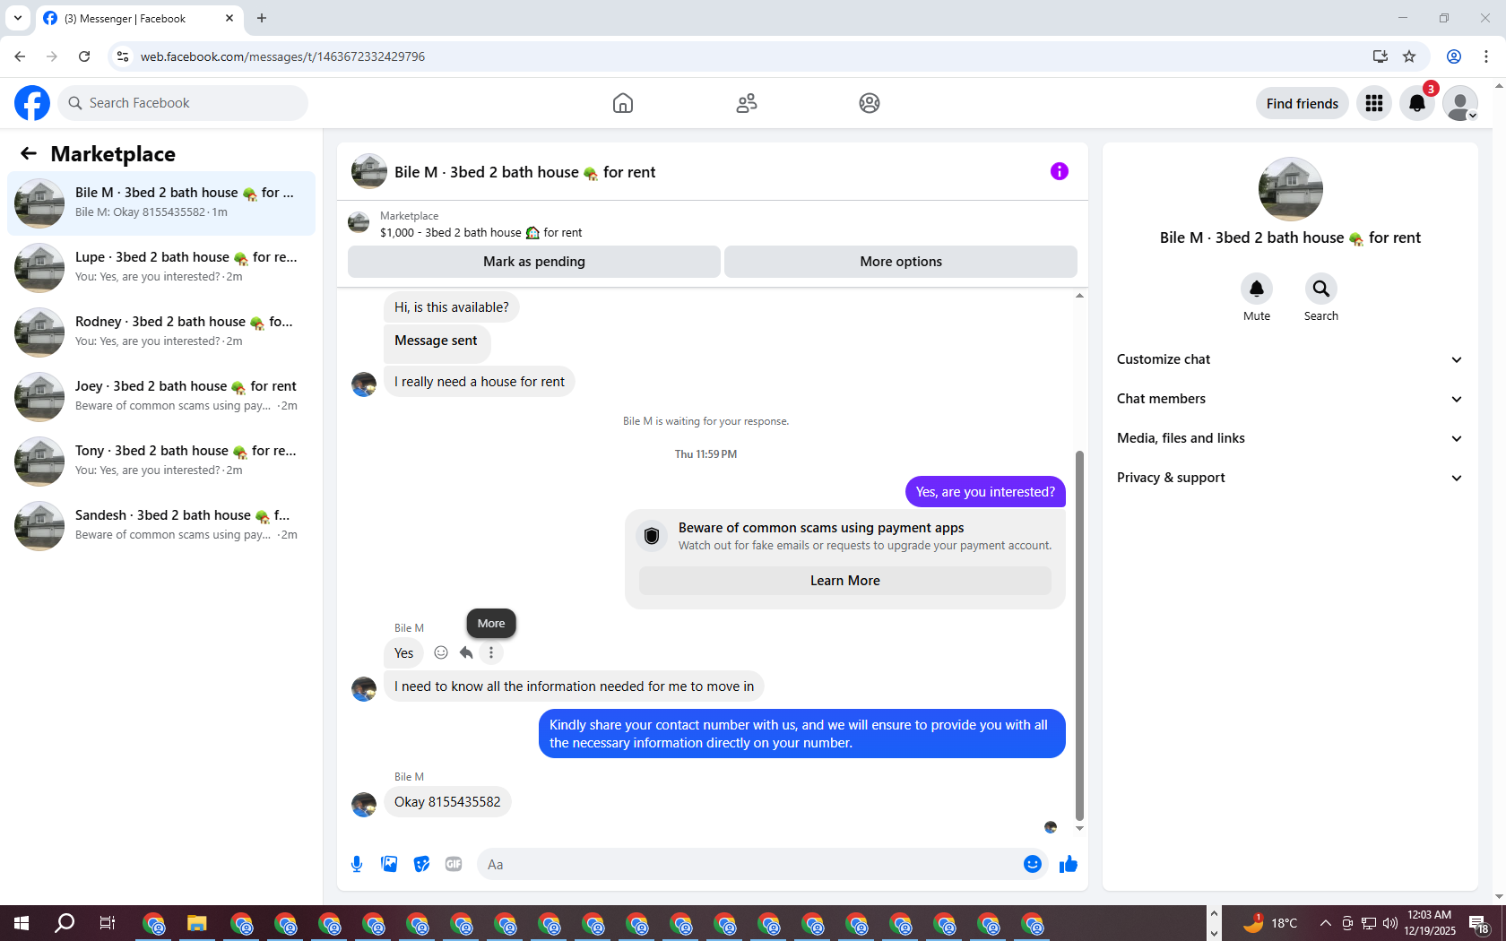Open More options for the 'Yes' message
Screen dimensions: 1506x941
pyautogui.click(x=491, y=652)
